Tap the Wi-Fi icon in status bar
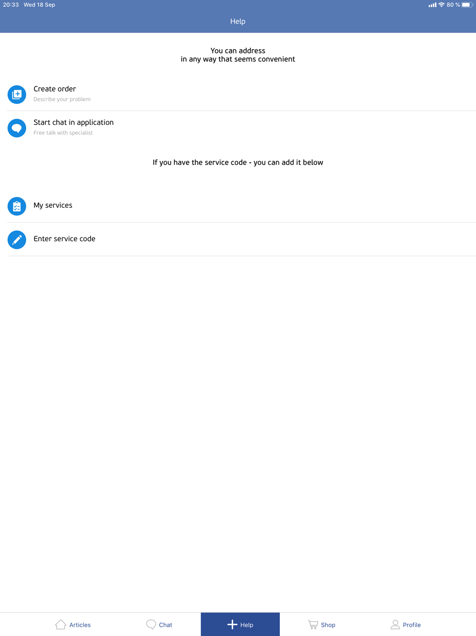The height and width of the screenshot is (636, 476). pos(441,5)
